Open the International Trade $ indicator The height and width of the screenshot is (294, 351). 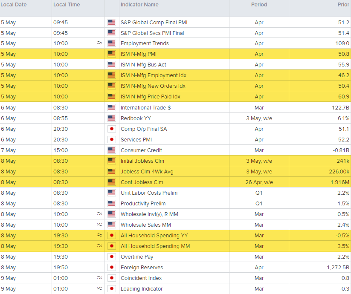point(145,107)
